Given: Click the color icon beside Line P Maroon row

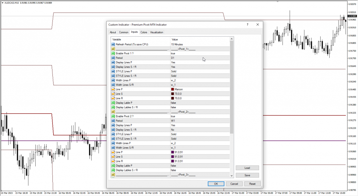Looking at the screenshot, I should [x=113, y=89].
